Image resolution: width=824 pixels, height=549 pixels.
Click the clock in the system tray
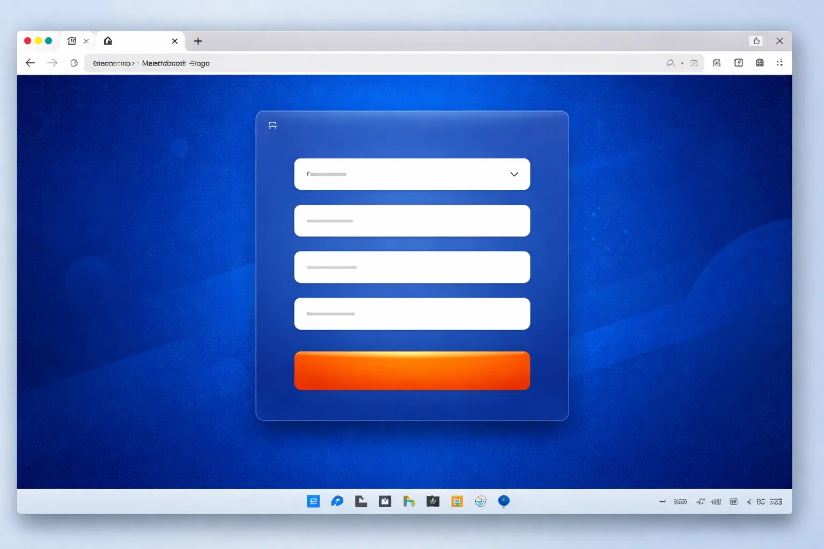769,502
